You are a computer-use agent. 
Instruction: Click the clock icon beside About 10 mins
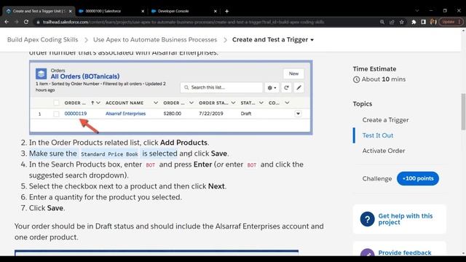point(356,79)
